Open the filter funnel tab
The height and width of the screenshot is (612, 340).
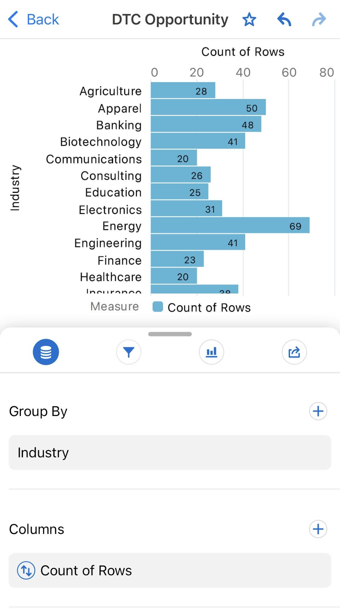click(129, 352)
